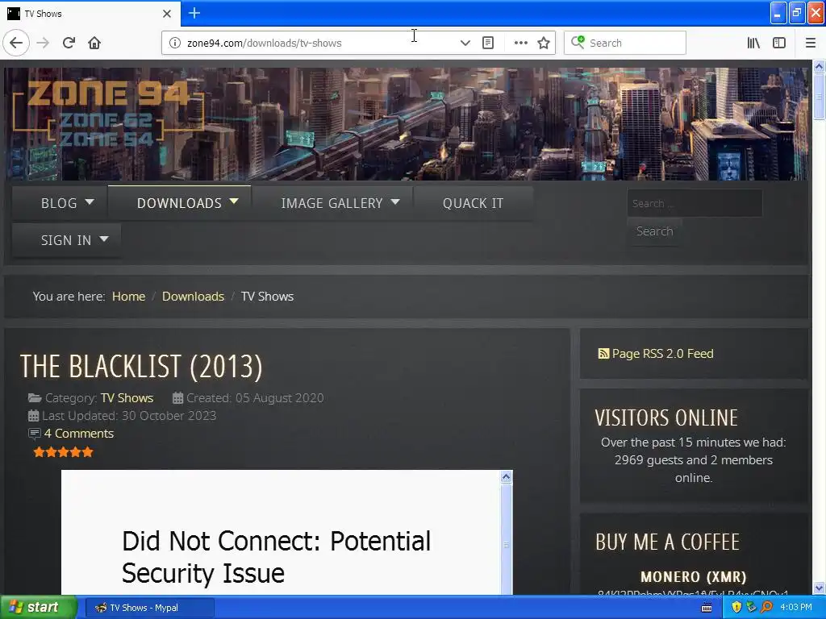Open the tray shield security icon
The image size is (826, 619).
coord(736,607)
